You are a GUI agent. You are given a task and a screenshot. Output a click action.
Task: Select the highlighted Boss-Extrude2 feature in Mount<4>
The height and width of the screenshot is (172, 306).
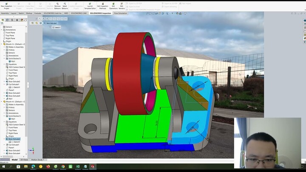[x=13, y=139]
